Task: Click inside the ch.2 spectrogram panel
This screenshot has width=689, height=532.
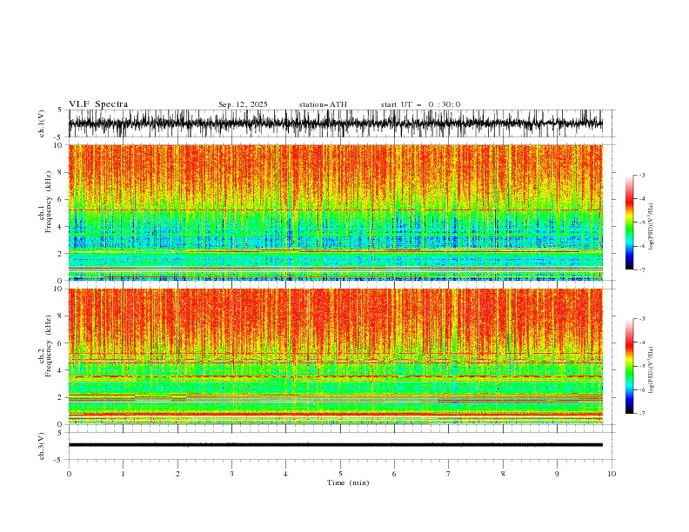Action: pyautogui.click(x=335, y=356)
